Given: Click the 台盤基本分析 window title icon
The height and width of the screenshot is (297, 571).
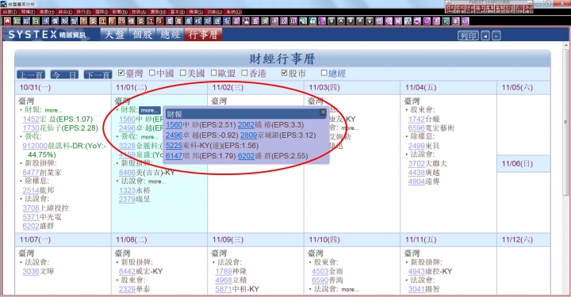Looking at the screenshot, I should pyautogui.click(x=4, y=4).
